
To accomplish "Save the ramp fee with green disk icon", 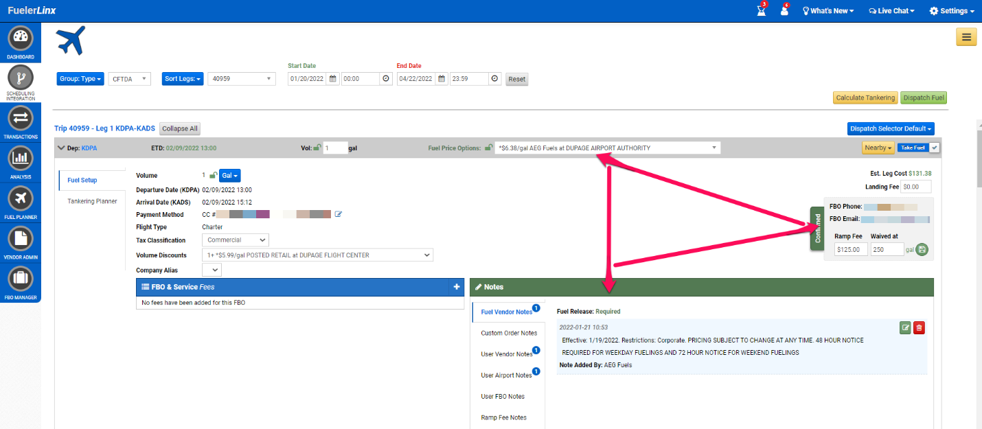I will [x=922, y=250].
